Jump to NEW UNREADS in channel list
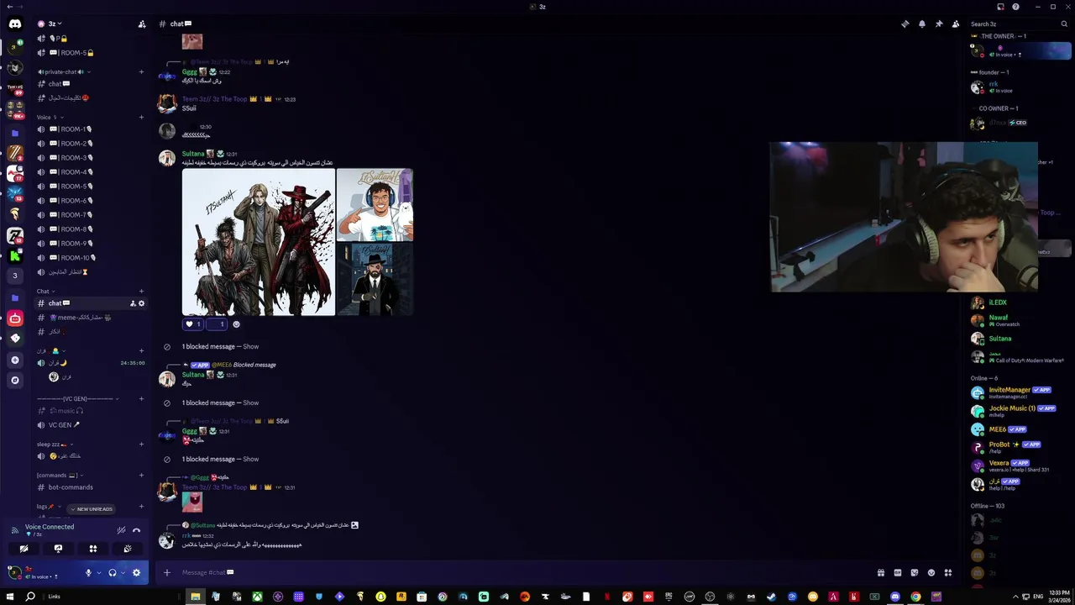Screen dimensions: 1075x605 [x=91, y=509]
